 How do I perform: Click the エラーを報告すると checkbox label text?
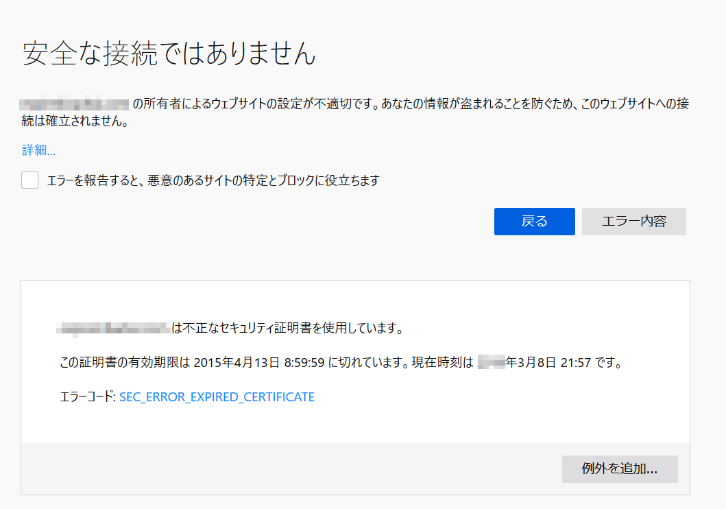pyautogui.click(x=213, y=180)
